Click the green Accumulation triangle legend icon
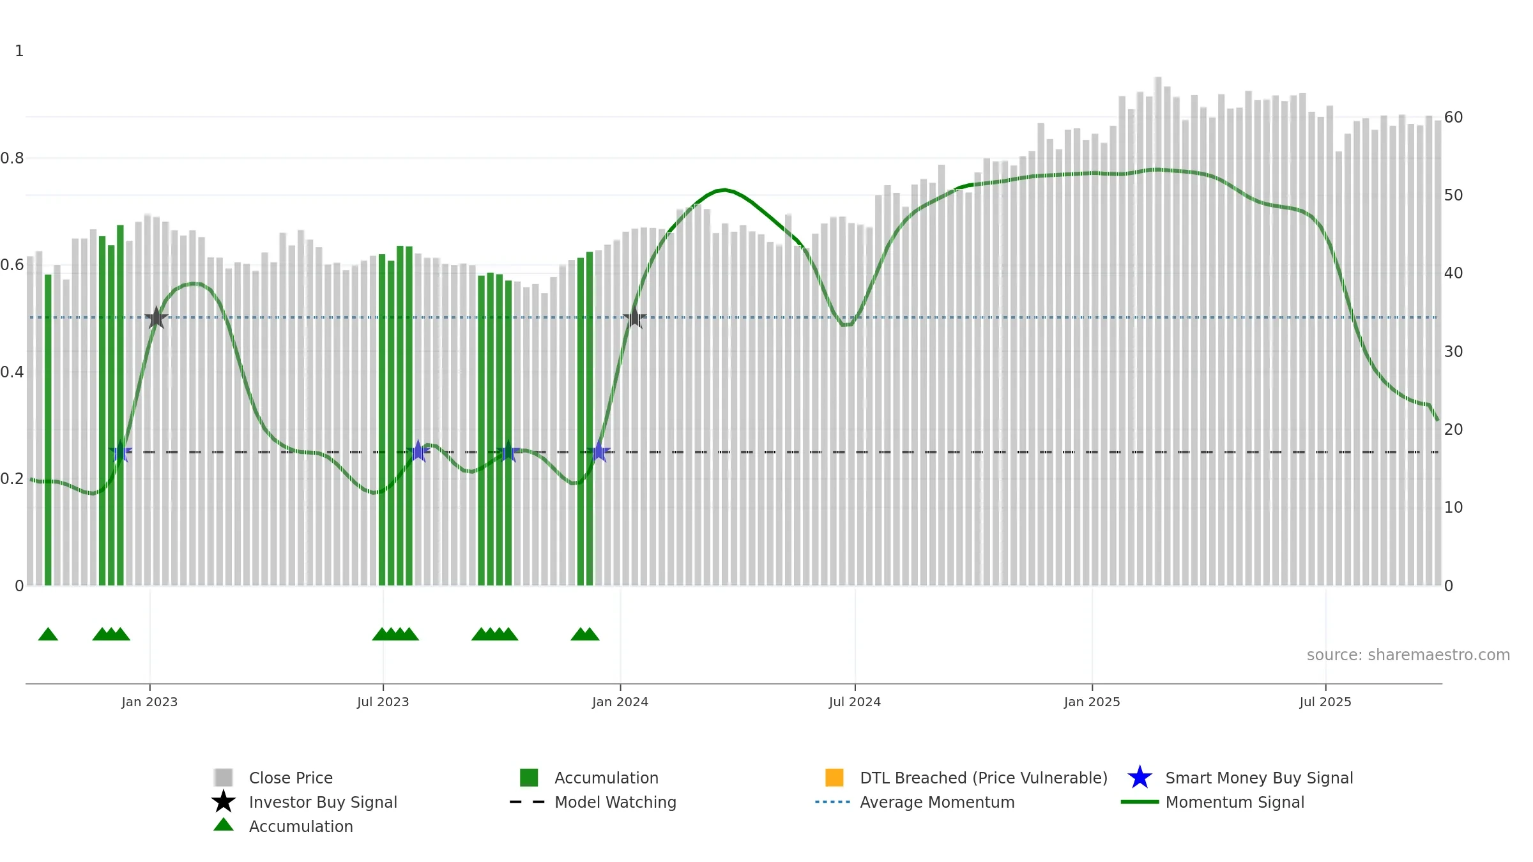The height and width of the screenshot is (862, 1533). point(224,825)
